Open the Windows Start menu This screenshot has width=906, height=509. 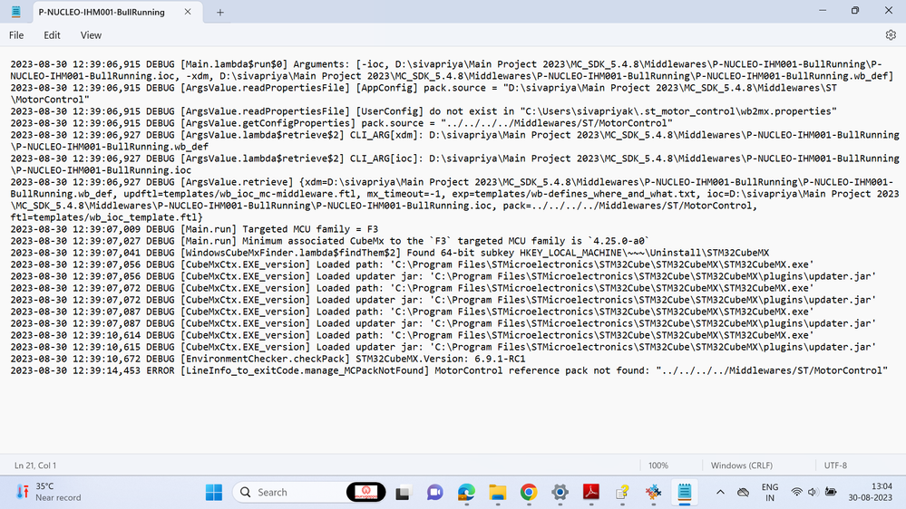point(214,493)
